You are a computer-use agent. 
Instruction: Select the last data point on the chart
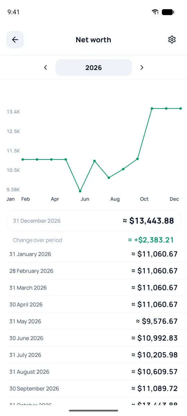pyautogui.click(x=181, y=109)
